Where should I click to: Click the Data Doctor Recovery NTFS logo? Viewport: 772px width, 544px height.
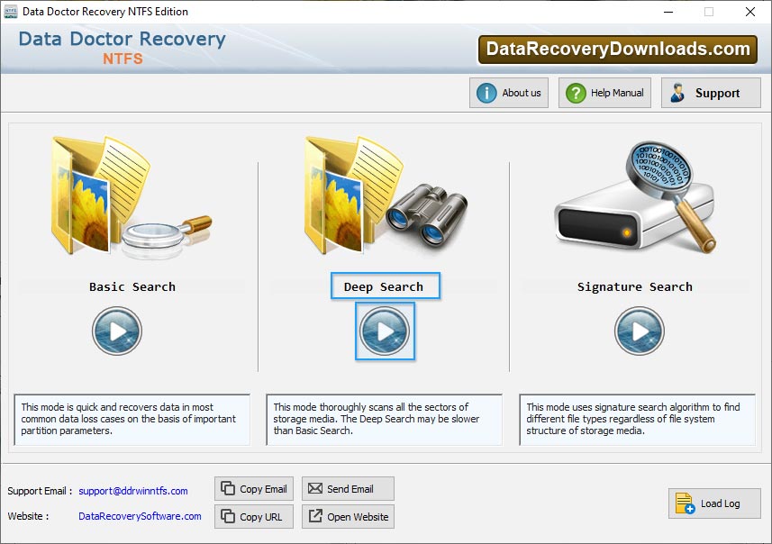click(x=123, y=48)
